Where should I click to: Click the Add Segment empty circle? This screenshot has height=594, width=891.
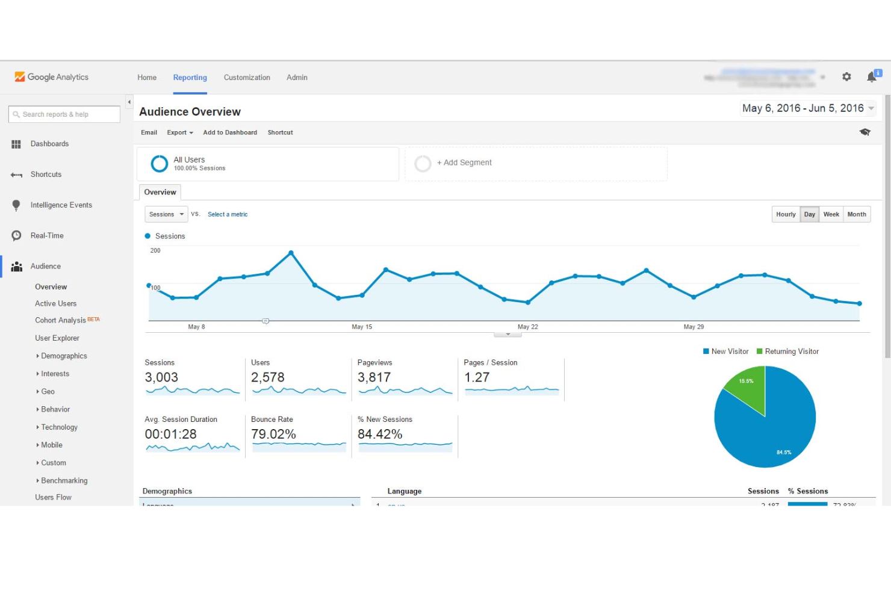(x=423, y=163)
